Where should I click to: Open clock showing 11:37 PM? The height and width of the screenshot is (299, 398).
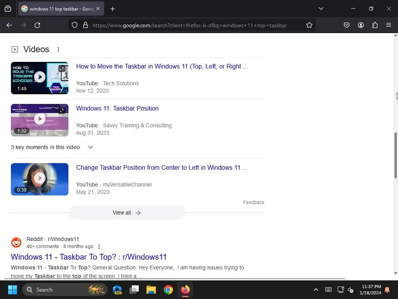click(x=370, y=290)
